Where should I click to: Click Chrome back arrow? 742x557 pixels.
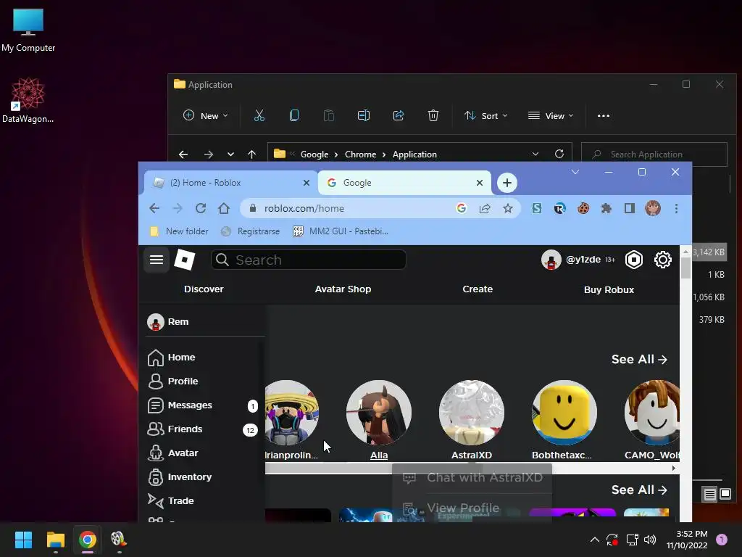click(x=154, y=208)
